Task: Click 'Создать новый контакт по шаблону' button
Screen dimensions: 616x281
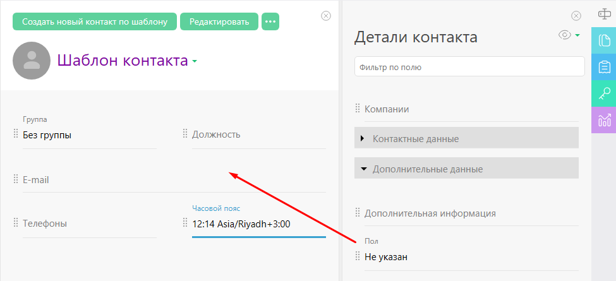Action: 95,21
